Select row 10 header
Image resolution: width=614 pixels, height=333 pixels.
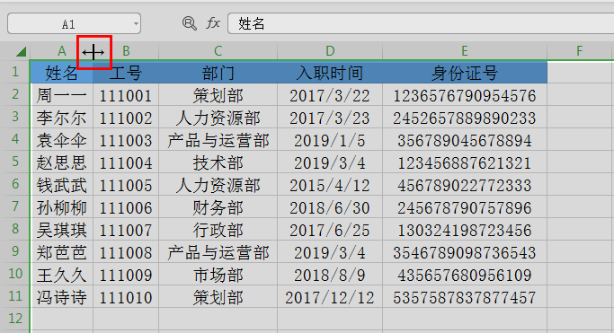pos(15,274)
